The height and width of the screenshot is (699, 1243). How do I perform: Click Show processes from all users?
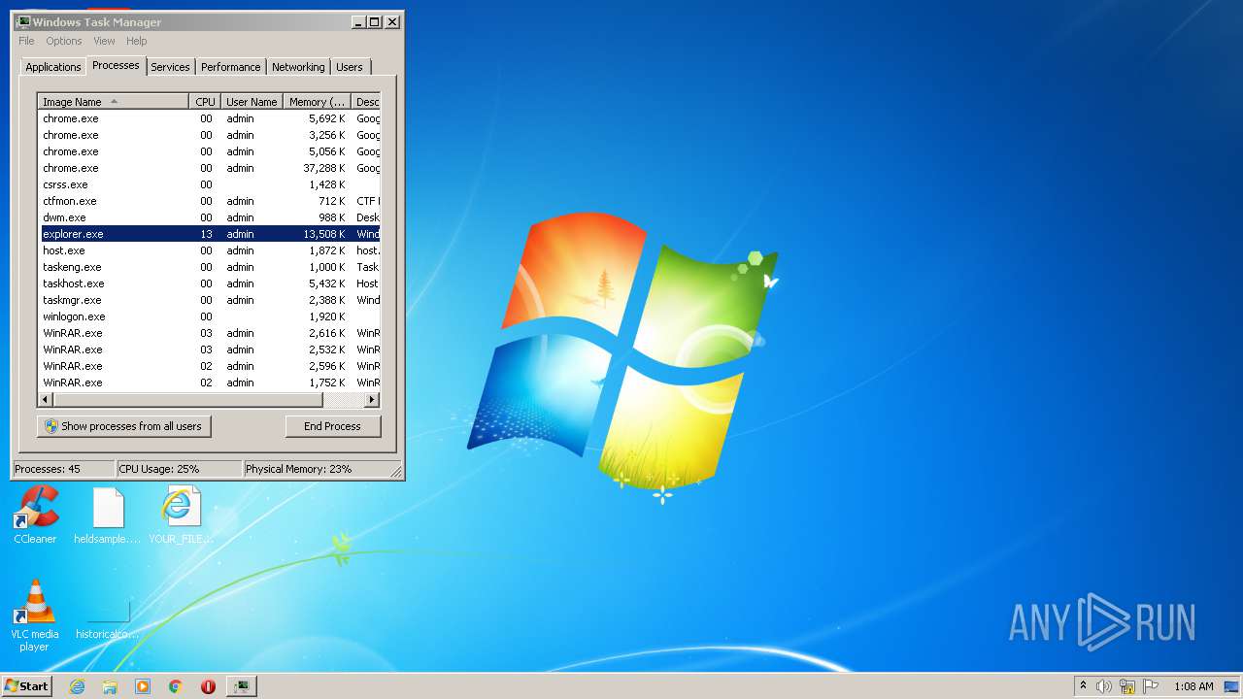point(124,426)
